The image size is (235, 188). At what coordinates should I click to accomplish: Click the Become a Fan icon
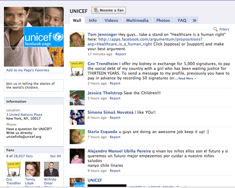(x=96, y=10)
